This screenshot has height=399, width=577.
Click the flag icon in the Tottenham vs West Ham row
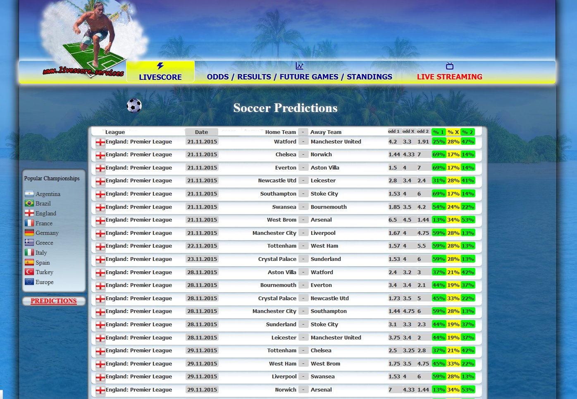point(100,247)
